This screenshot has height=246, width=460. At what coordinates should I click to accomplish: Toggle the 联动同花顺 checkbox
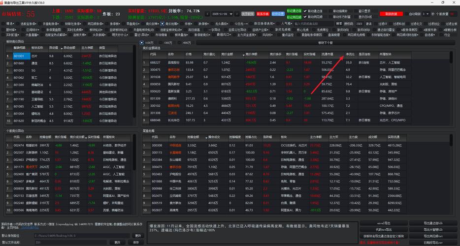(305, 16)
